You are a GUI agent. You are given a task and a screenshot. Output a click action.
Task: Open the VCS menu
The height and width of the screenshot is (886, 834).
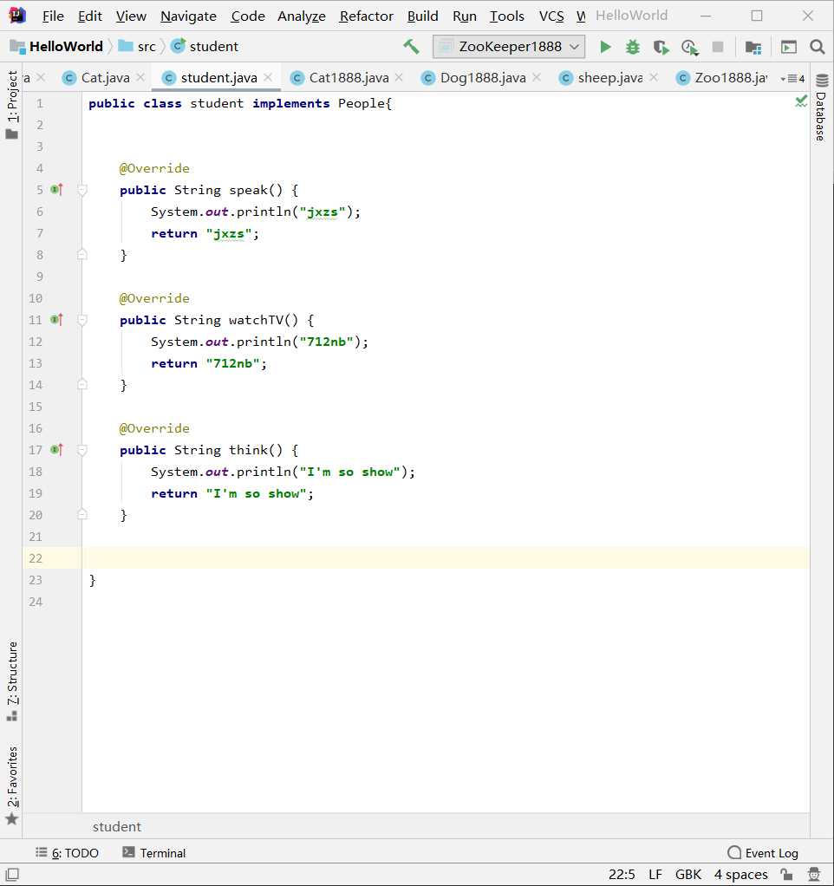551,16
